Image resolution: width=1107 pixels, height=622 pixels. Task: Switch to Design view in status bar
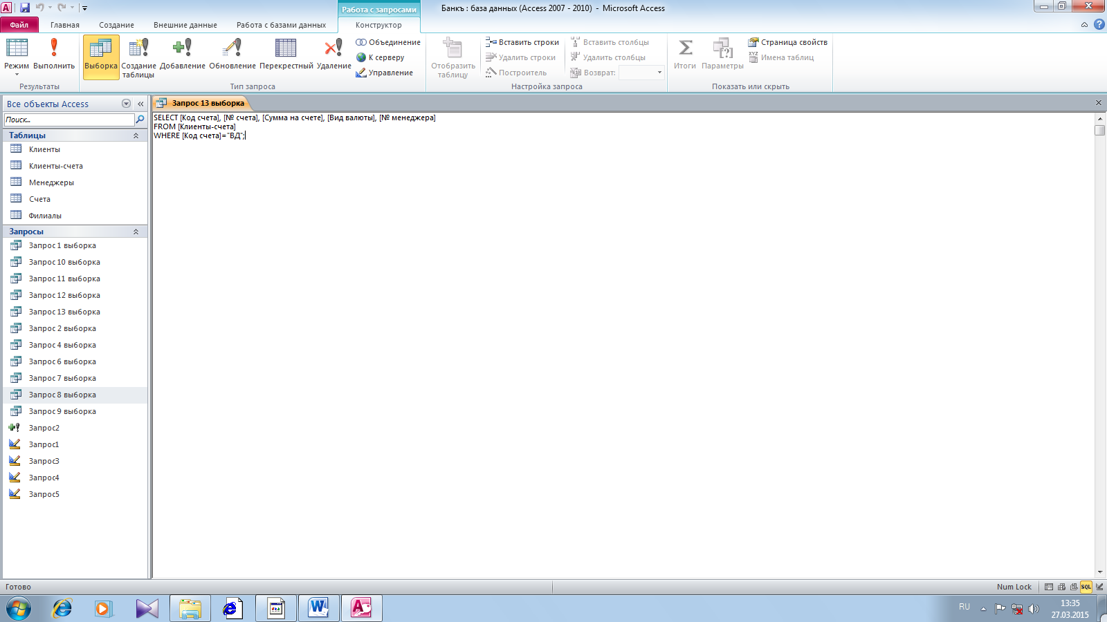(x=1099, y=587)
